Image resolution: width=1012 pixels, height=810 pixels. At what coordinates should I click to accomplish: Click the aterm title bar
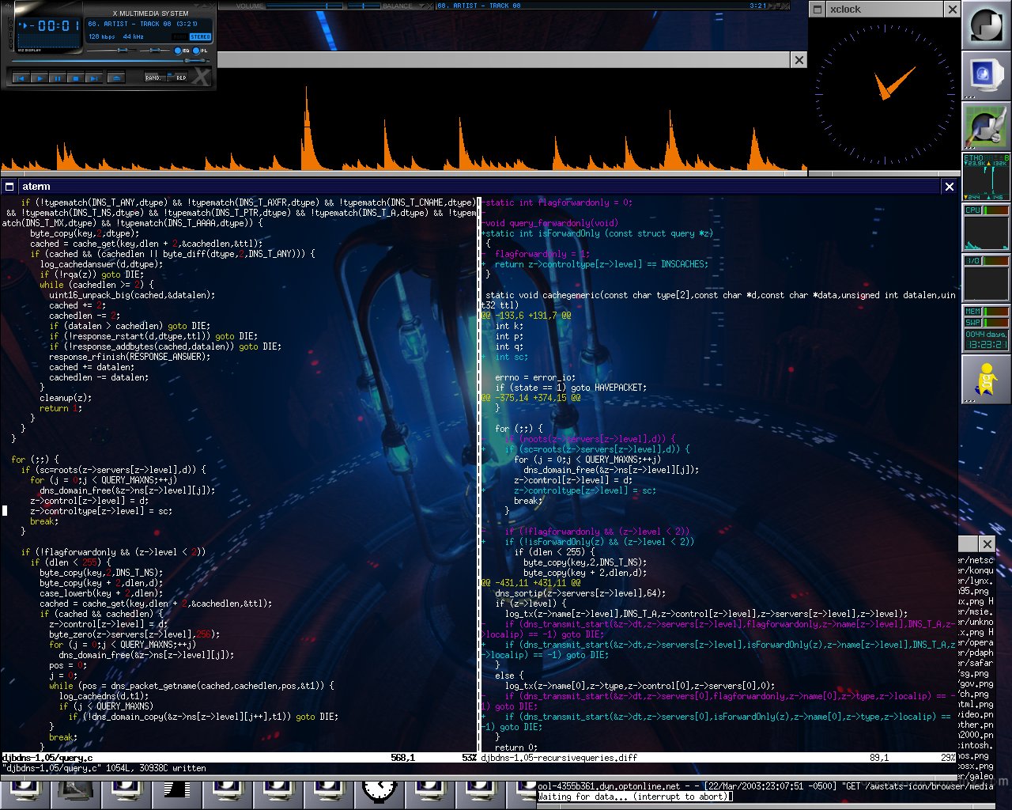(x=479, y=187)
